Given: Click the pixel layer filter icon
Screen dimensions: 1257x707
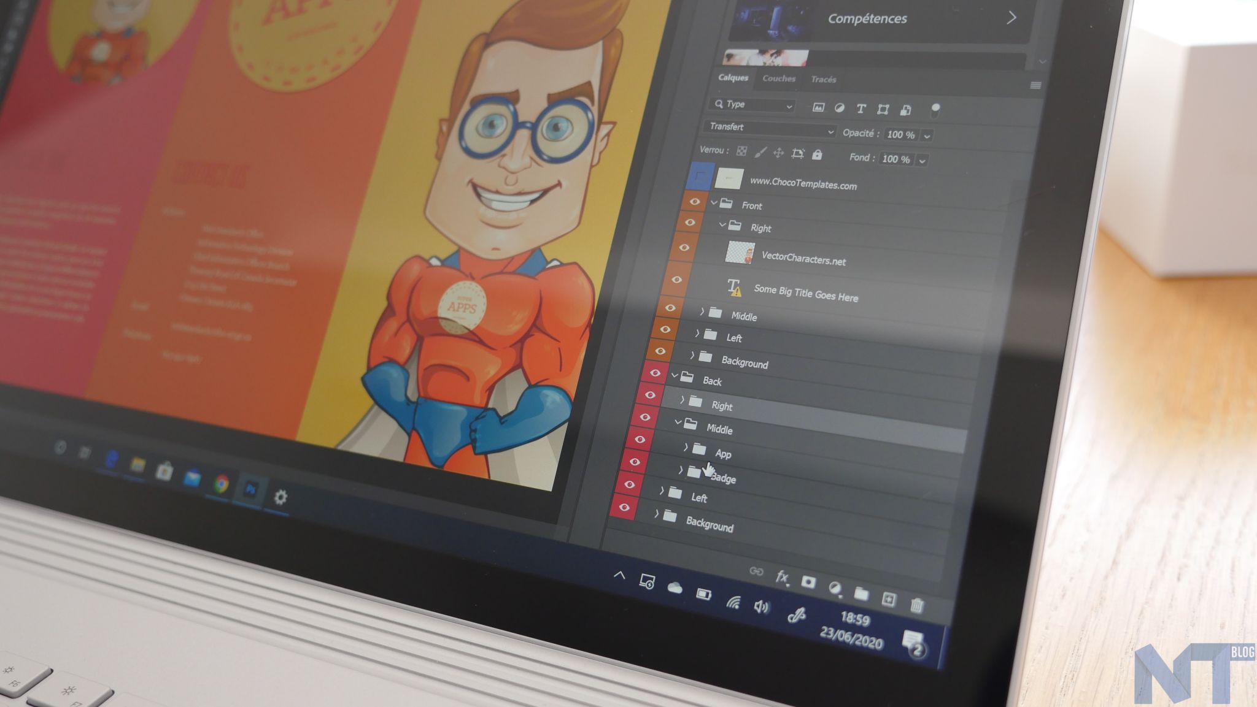Looking at the screenshot, I should (x=818, y=107).
